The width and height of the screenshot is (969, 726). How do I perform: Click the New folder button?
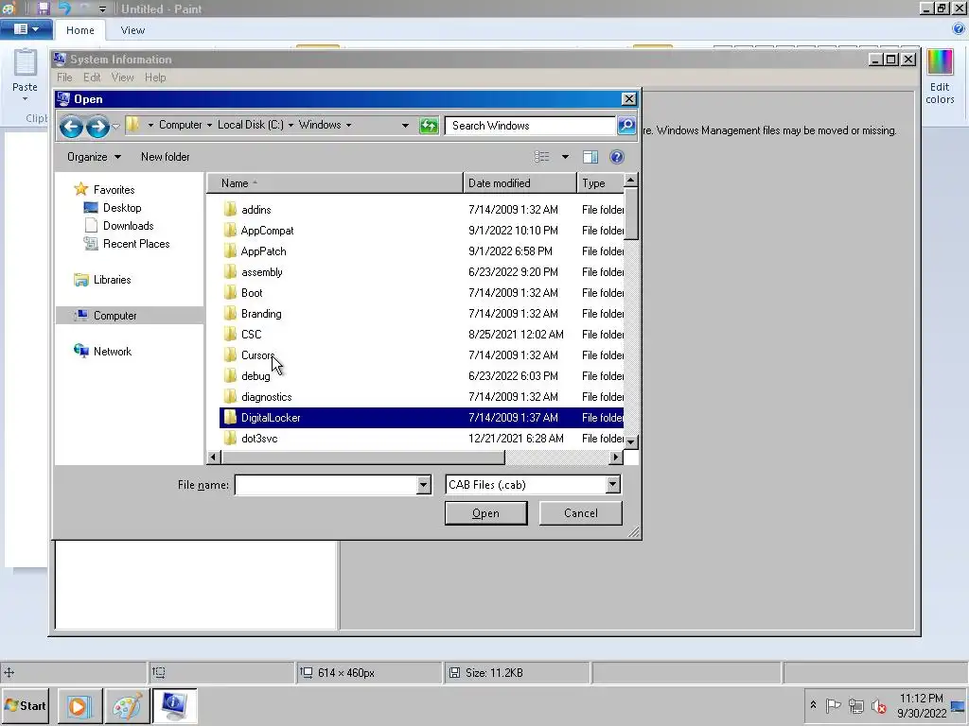click(x=165, y=157)
